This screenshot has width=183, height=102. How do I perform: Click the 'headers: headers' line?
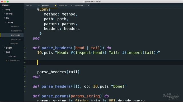pos(62,29)
